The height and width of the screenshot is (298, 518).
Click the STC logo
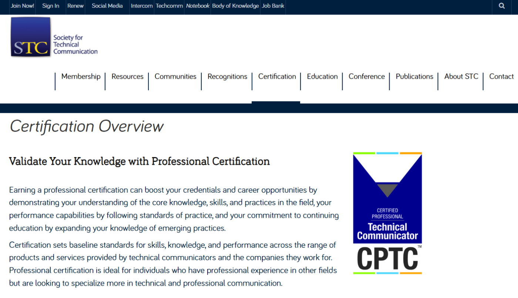pos(31,37)
